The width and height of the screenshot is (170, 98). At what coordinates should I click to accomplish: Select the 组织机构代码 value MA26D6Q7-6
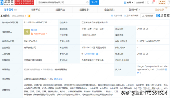point(31,41)
